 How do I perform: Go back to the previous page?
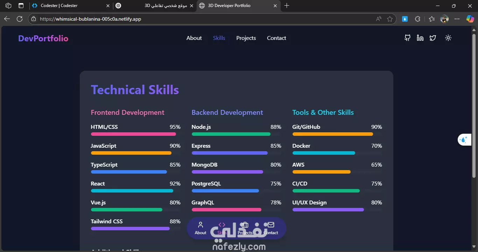[7, 19]
